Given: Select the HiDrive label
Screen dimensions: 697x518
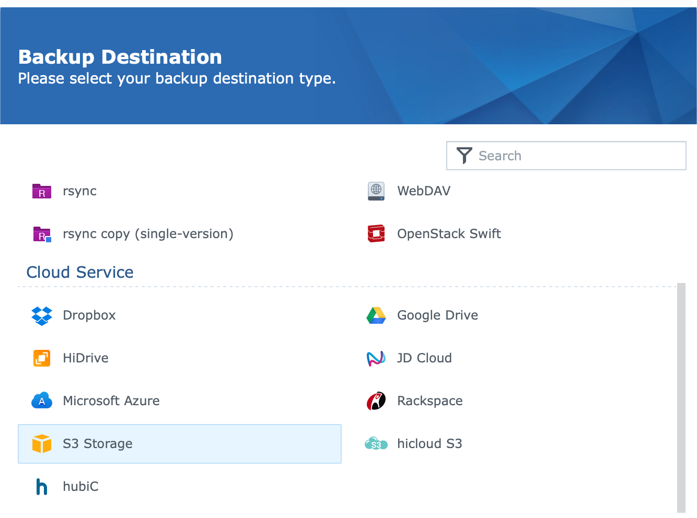Looking at the screenshot, I should pyautogui.click(x=86, y=358).
